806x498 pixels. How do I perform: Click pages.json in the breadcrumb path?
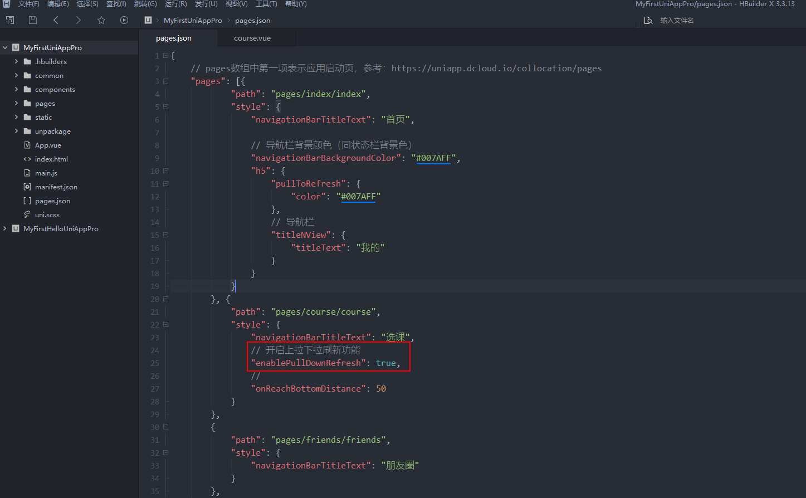pos(252,20)
